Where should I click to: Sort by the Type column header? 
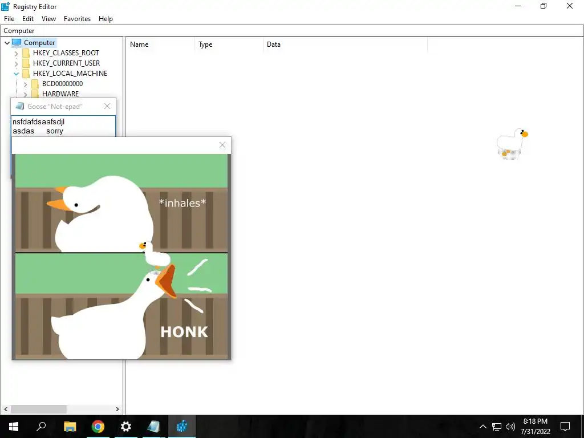[229, 44]
